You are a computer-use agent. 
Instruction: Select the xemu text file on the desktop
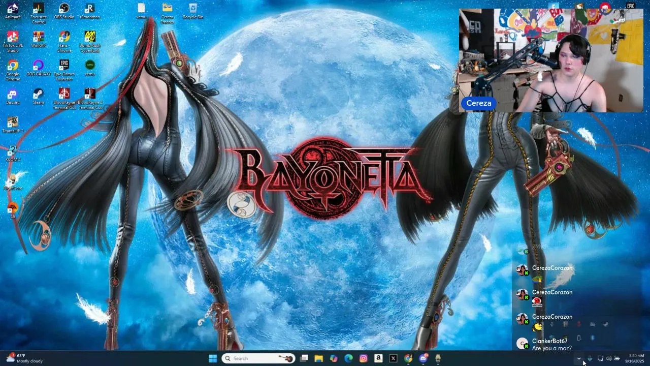(141, 11)
